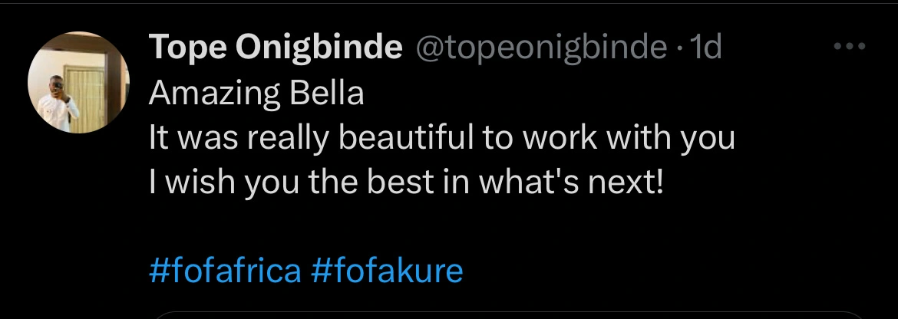898x319 pixels.
Task: Open the #fofafrica hashtag
Action: 224,271
